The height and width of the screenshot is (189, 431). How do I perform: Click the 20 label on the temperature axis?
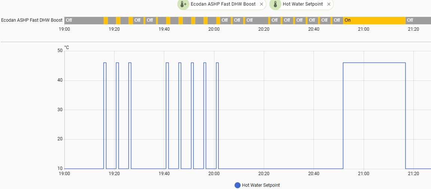tap(59, 139)
